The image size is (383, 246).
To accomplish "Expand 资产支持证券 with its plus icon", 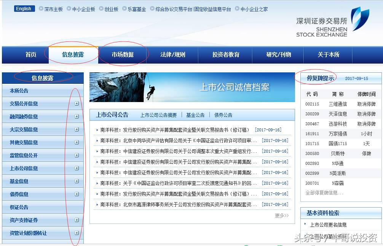I will (x=77, y=220).
